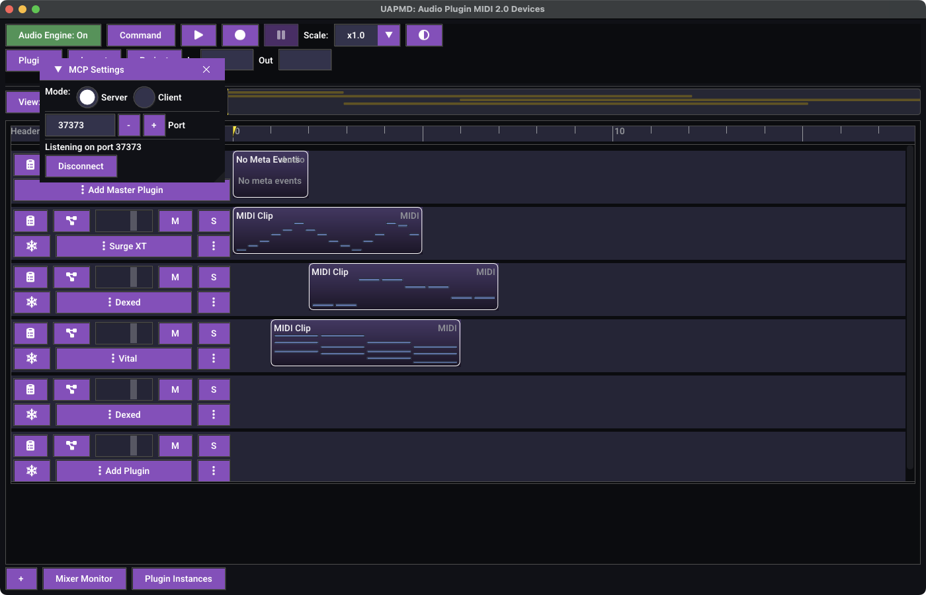Increase port number with plus button
The image size is (926, 595).
click(x=154, y=125)
